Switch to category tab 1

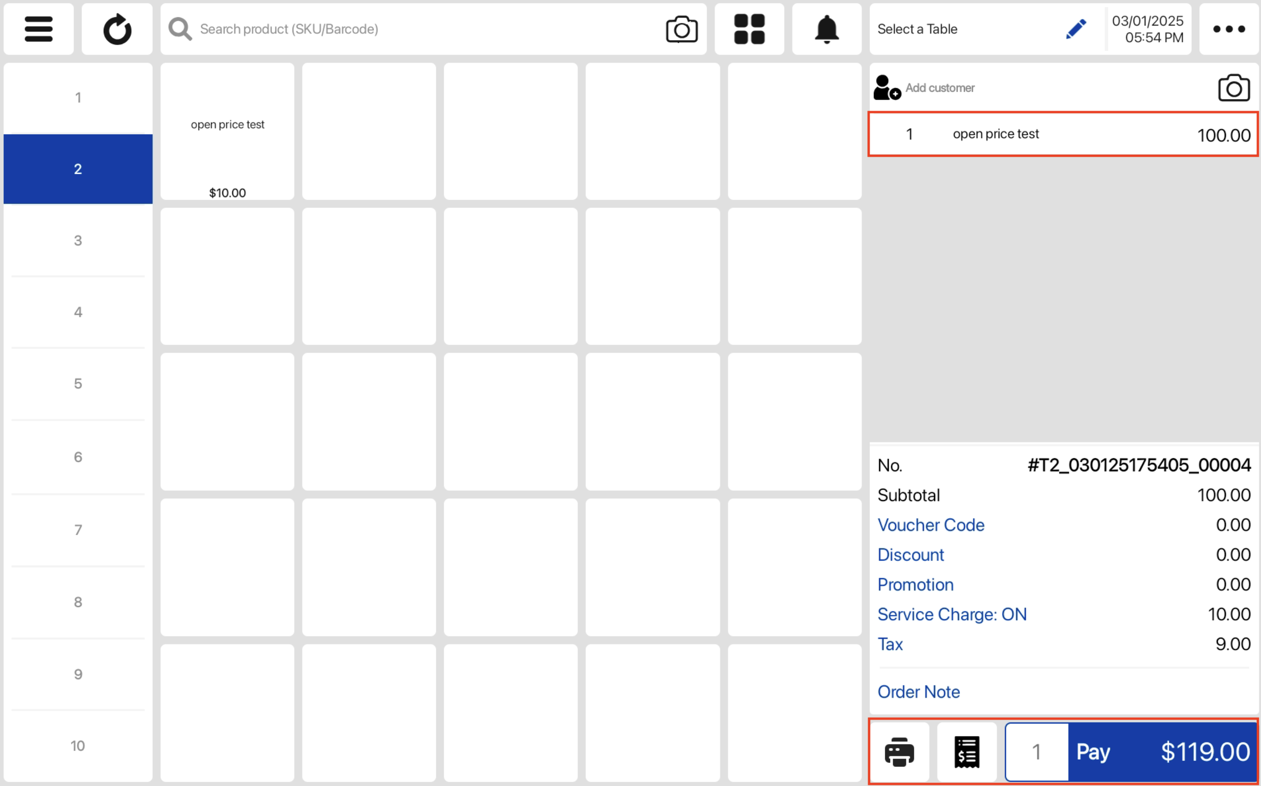(x=78, y=98)
